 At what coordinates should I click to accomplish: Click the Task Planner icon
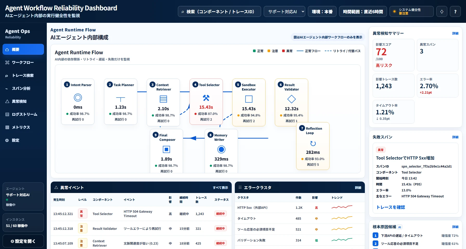tap(121, 99)
